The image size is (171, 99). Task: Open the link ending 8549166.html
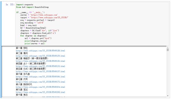pos(40,77)
